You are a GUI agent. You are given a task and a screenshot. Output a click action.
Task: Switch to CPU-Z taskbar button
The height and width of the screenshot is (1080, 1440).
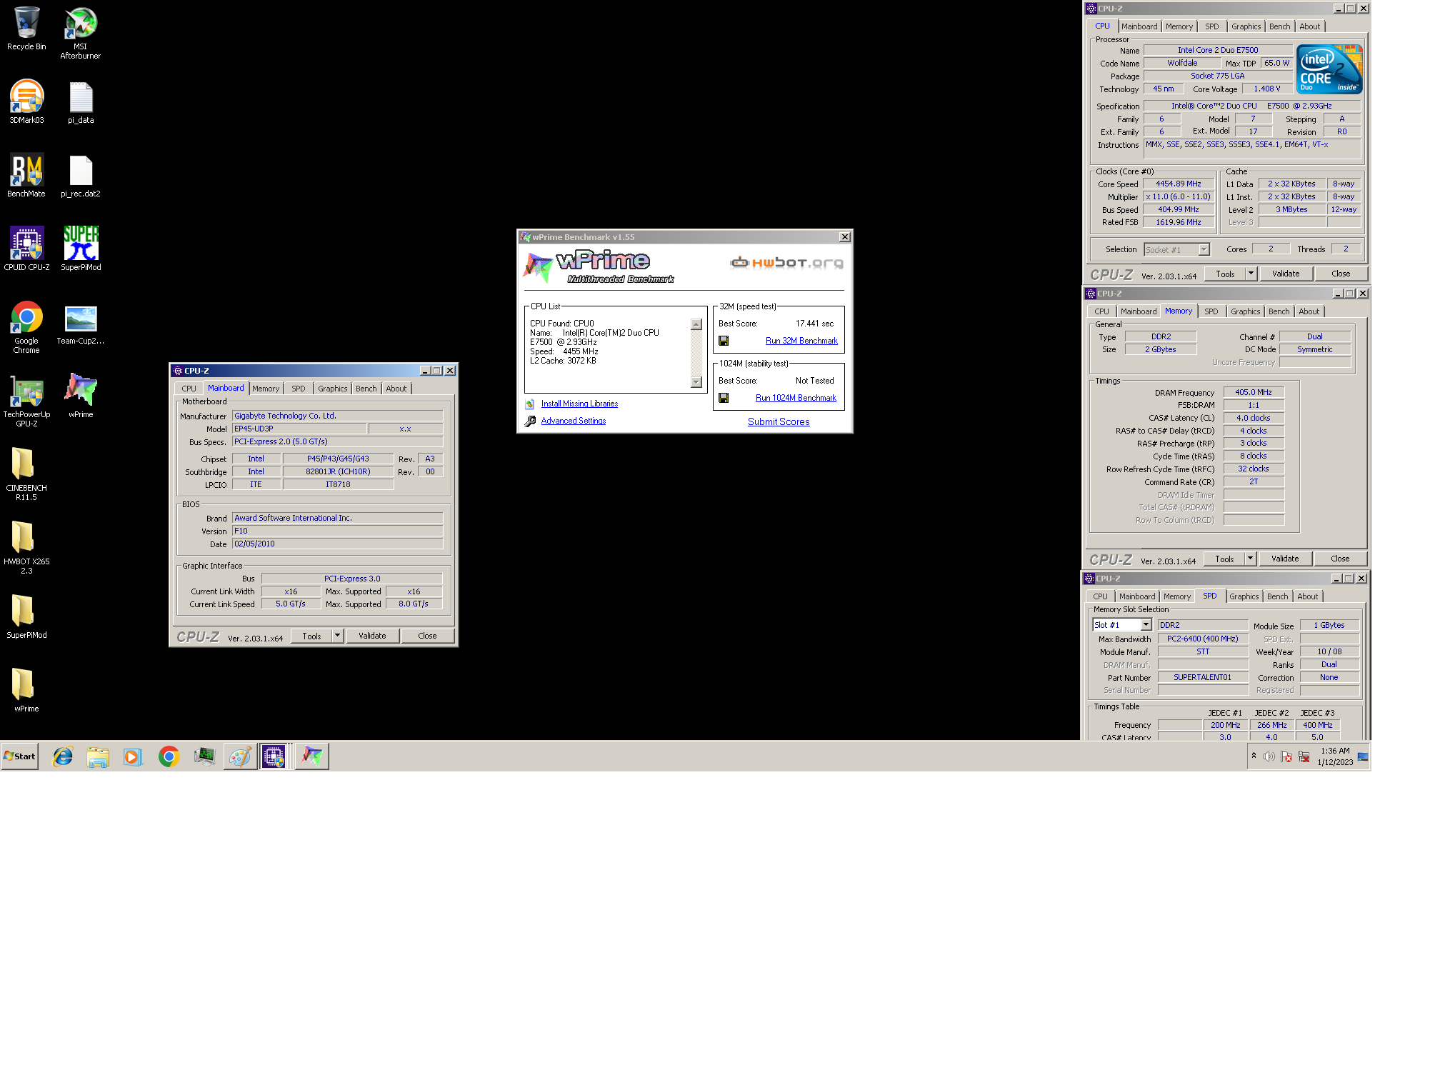[274, 756]
